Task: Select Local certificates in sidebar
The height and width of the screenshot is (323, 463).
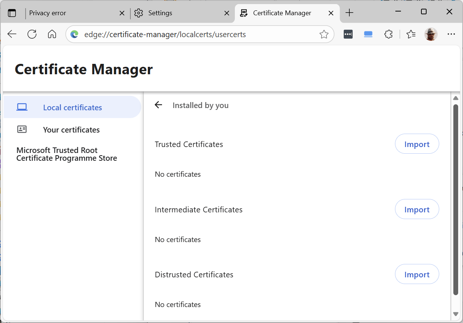Action: 72,107
